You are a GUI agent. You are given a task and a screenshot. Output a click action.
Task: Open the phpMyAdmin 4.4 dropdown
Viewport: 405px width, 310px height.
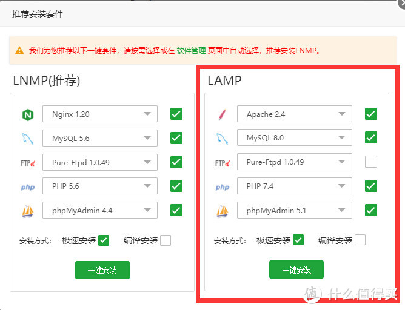pos(100,210)
